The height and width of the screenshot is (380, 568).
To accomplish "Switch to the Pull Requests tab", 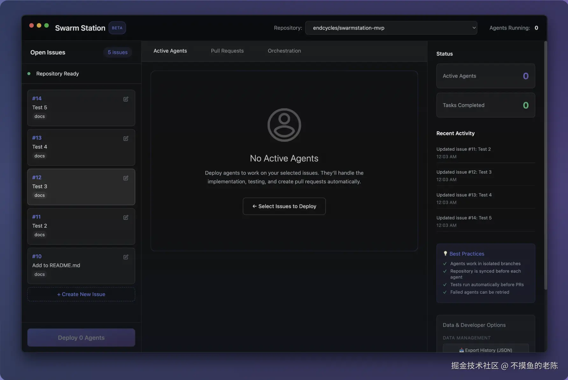I will (227, 51).
